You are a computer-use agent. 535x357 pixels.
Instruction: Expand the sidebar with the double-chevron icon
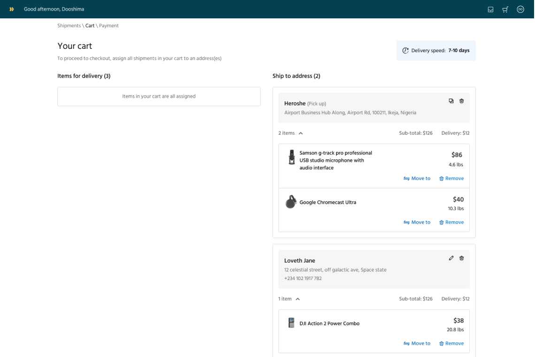12,9
